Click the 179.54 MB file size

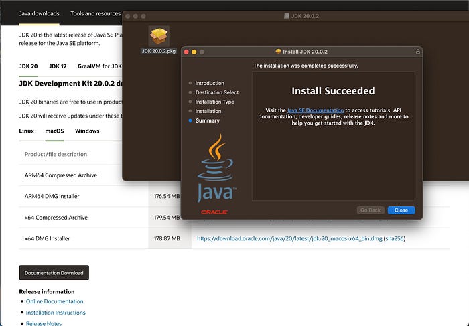click(x=167, y=218)
